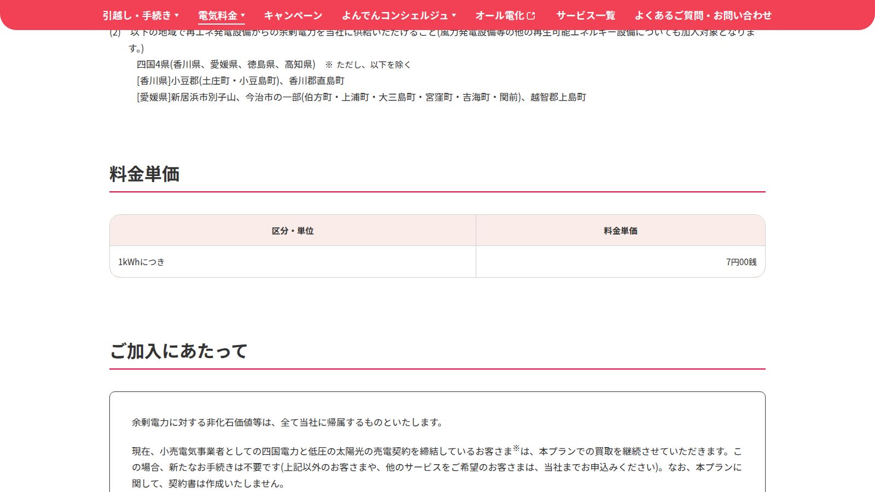Viewport: 875px width, 492px height.
Task: Click the line starting with 四国4県
Action: point(273,65)
